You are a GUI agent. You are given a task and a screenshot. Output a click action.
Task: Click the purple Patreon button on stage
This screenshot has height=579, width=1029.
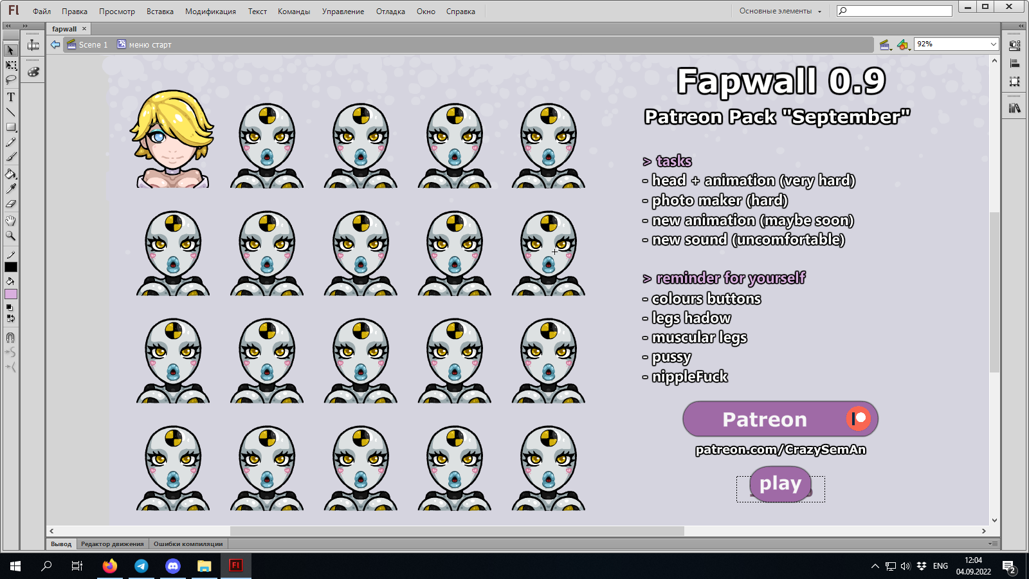tap(780, 419)
